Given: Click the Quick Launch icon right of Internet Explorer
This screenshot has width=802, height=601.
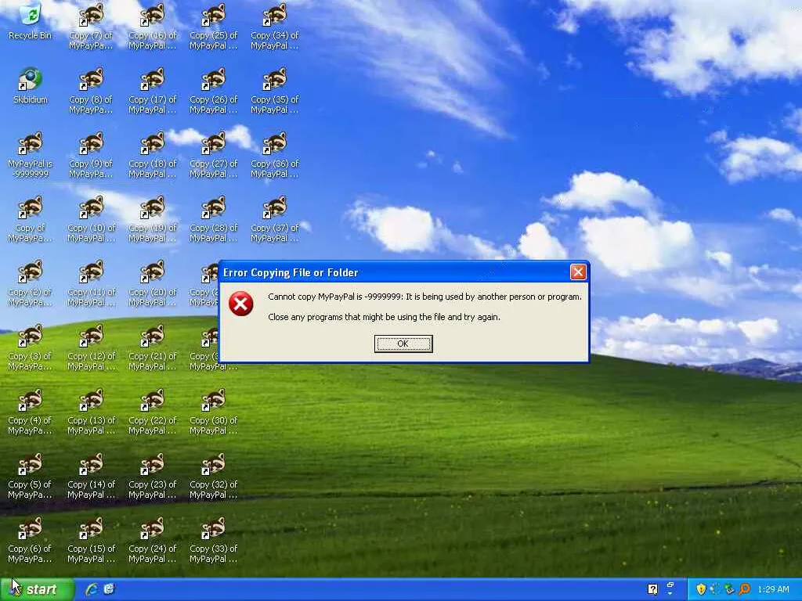Looking at the screenshot, I should click(x=109, y=589).
